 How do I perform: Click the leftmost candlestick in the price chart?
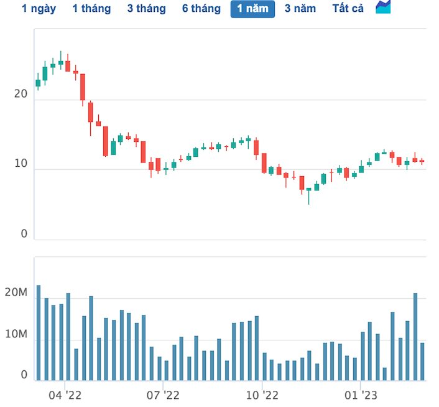(x=38, y=83)
